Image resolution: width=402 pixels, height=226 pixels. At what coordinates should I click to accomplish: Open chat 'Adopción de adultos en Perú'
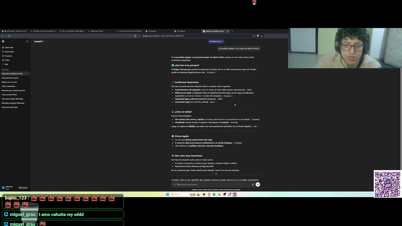[15, 74]
